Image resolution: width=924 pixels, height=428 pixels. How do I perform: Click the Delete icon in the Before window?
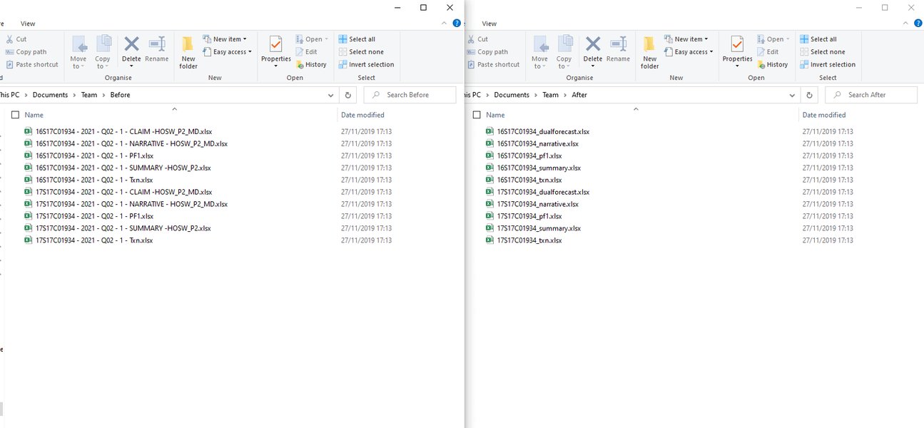pos(131,45)
